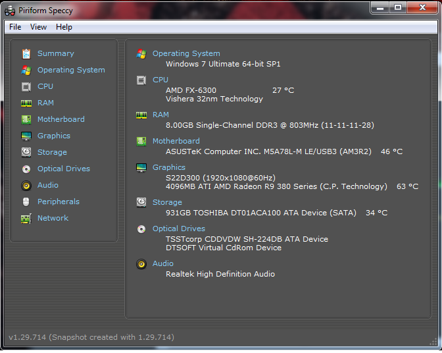Viewport: 442px width, 353px height.
Task: Select CPU label in the sidebar
Action: tap(45, 86)
